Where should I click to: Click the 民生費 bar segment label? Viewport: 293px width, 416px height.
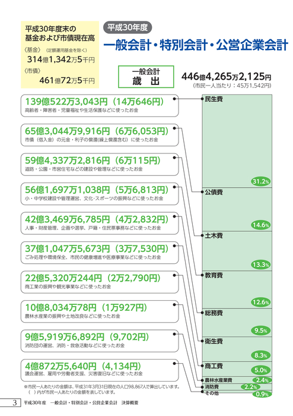pos(214,99)
